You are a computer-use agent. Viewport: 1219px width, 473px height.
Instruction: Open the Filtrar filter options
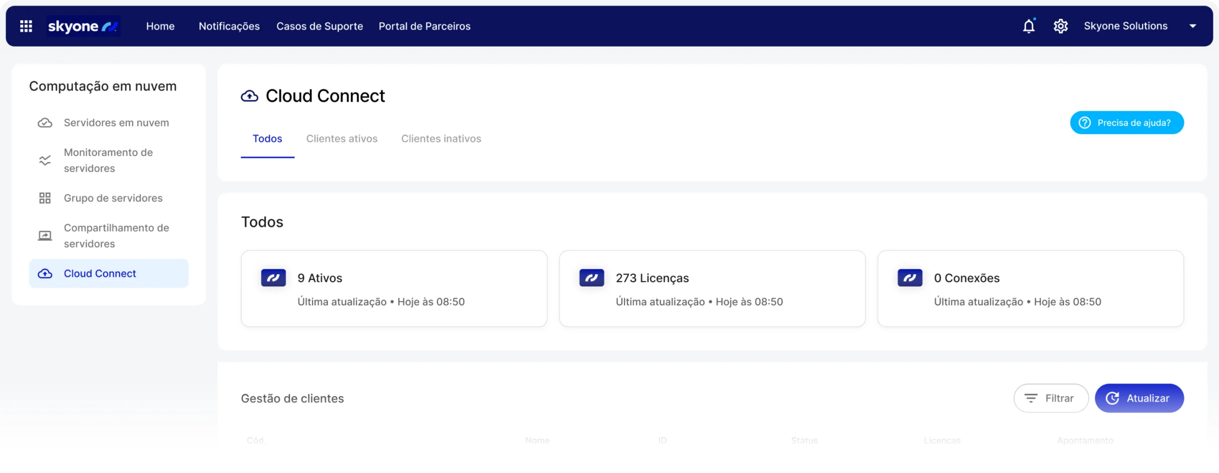[1051, 398]
